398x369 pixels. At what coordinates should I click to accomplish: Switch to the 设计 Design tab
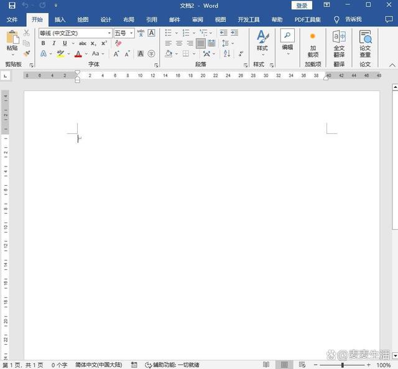click(106, 19)
